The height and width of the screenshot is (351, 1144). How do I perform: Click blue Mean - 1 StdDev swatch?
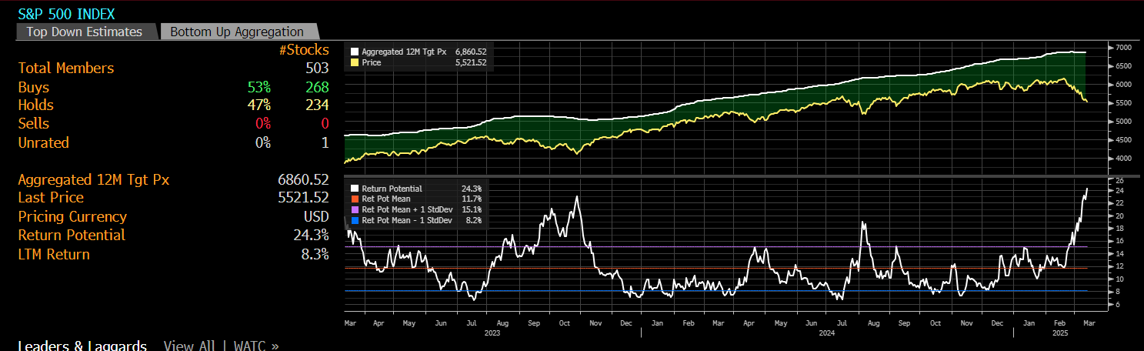tap(355, 220)
